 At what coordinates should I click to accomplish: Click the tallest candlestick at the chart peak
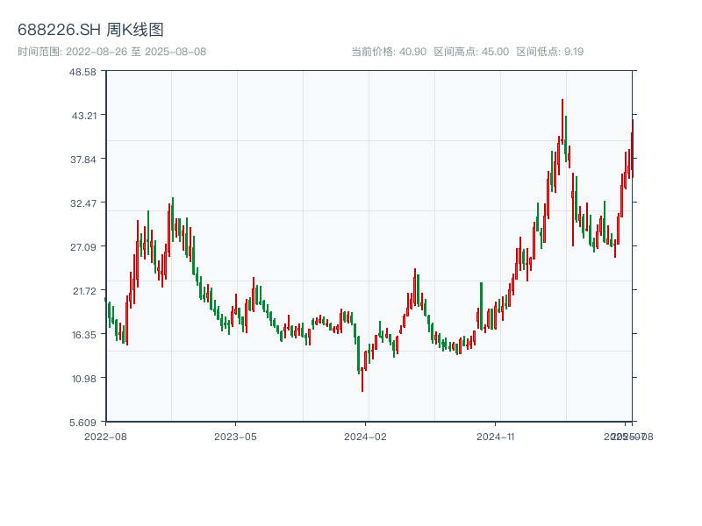(562, 123)
